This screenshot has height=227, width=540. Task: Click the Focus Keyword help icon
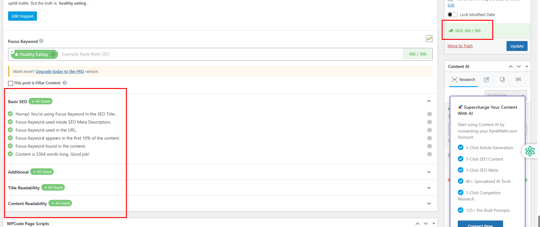coord(41,41)
